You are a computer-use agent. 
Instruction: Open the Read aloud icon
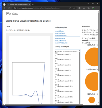coord(70,8)
